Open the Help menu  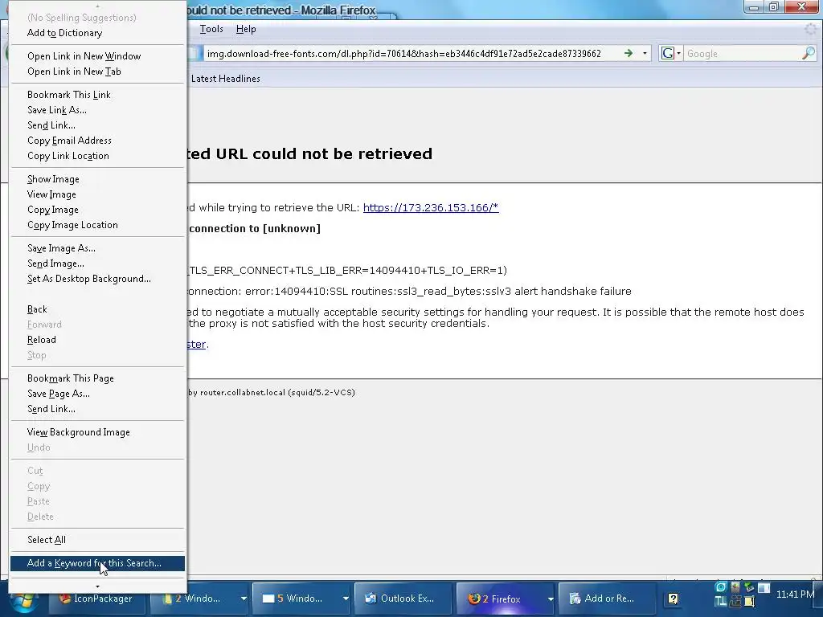(246, 29)
